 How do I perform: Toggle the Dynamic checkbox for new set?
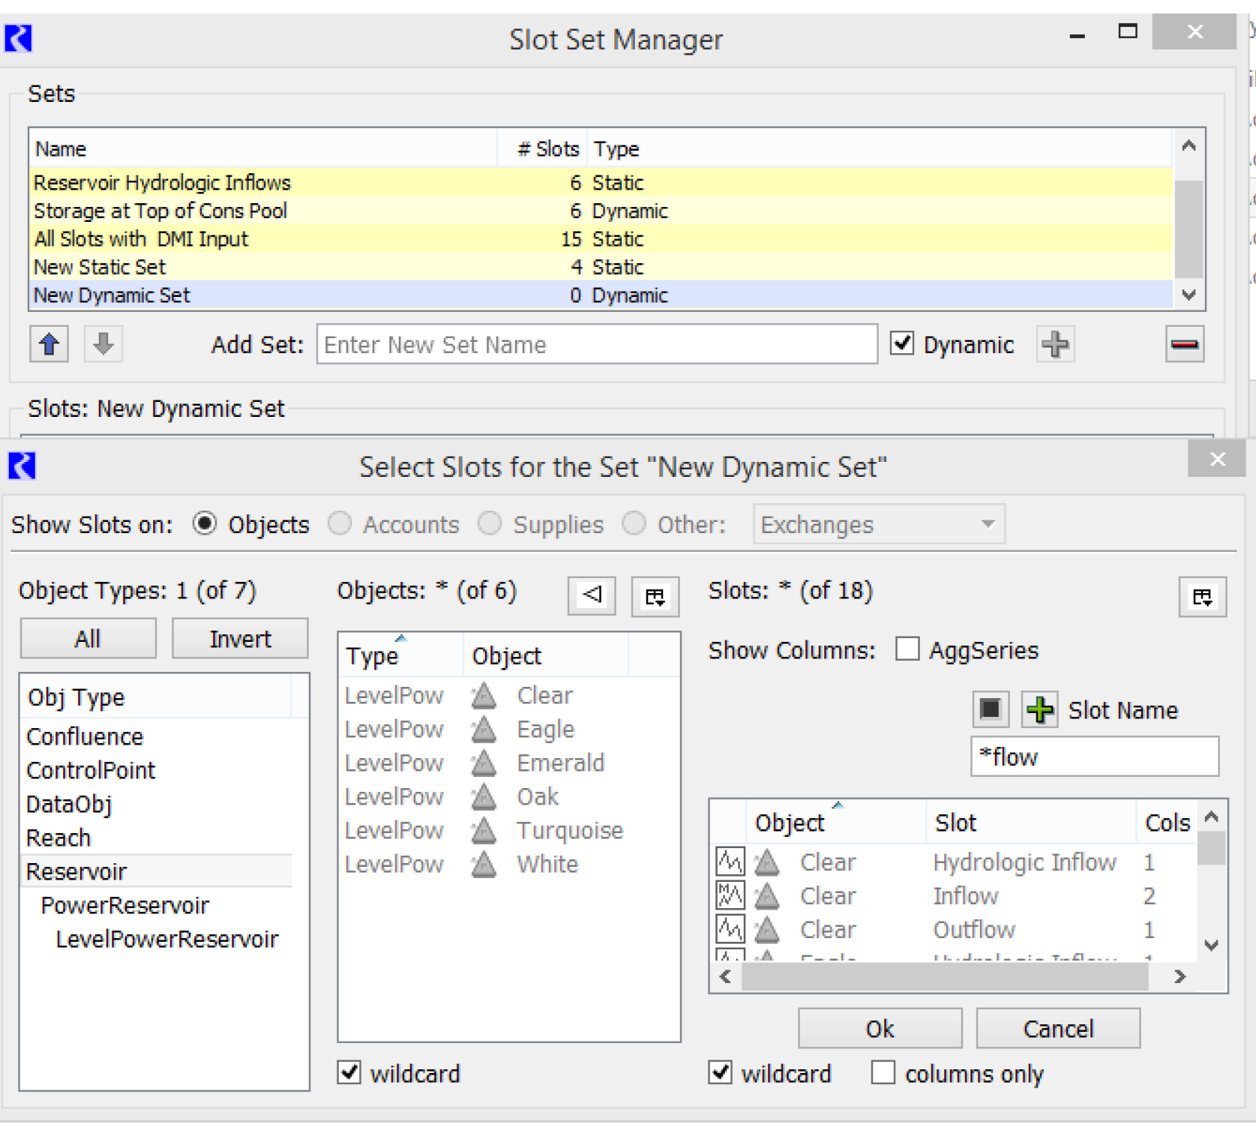[902, 344]
